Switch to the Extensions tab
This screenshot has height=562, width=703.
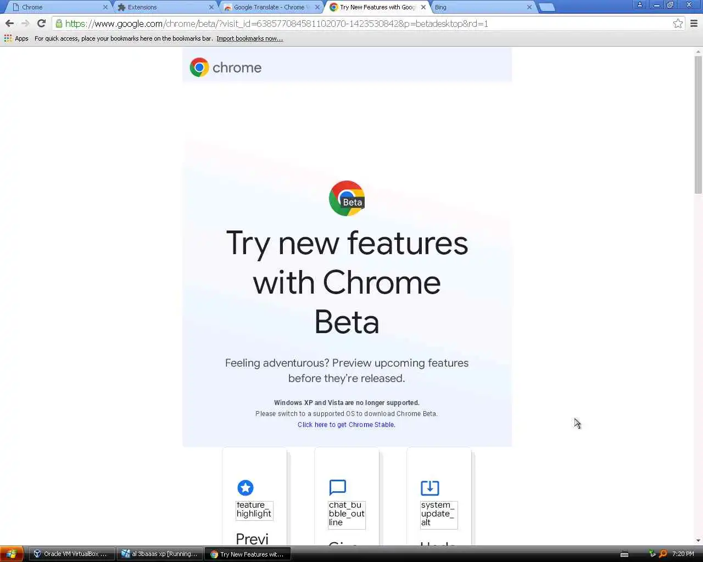(164, 7)
